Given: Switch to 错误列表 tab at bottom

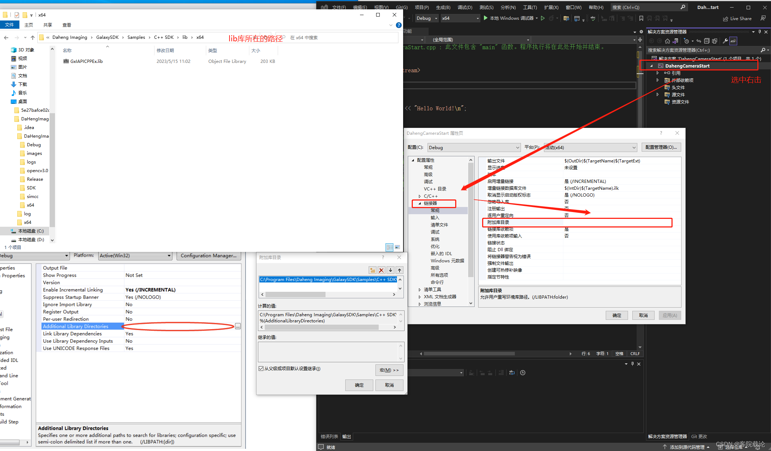Looking at the screenshot, I should [329, 437].
